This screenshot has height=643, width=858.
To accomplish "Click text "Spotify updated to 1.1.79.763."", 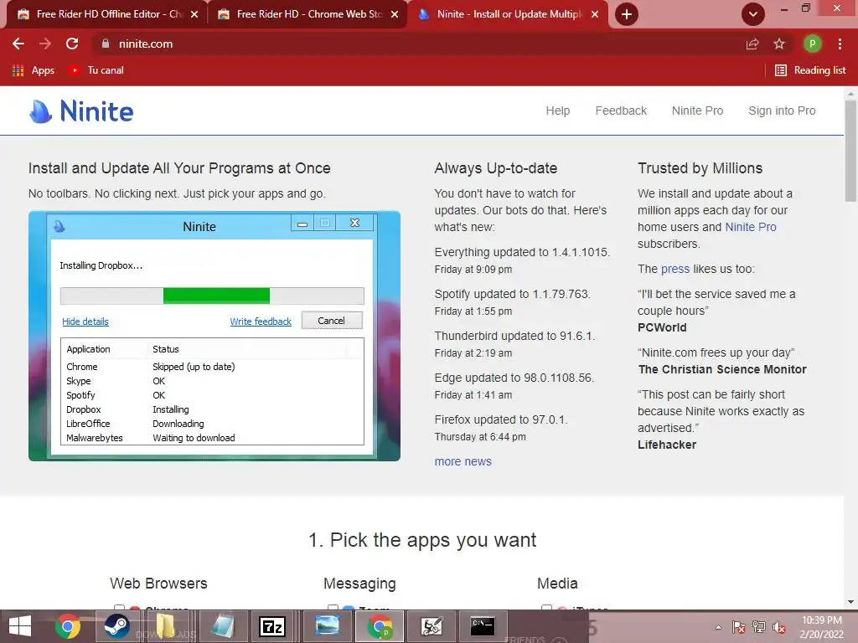I will pyautogui.click(x=512, y=294).
